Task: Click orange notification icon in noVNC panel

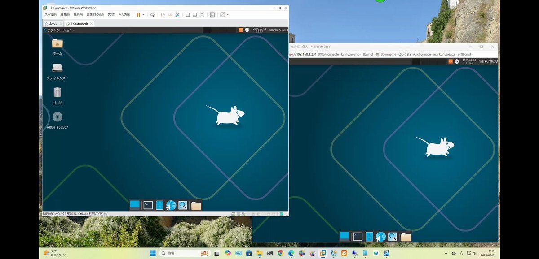Action: (451, 61)
